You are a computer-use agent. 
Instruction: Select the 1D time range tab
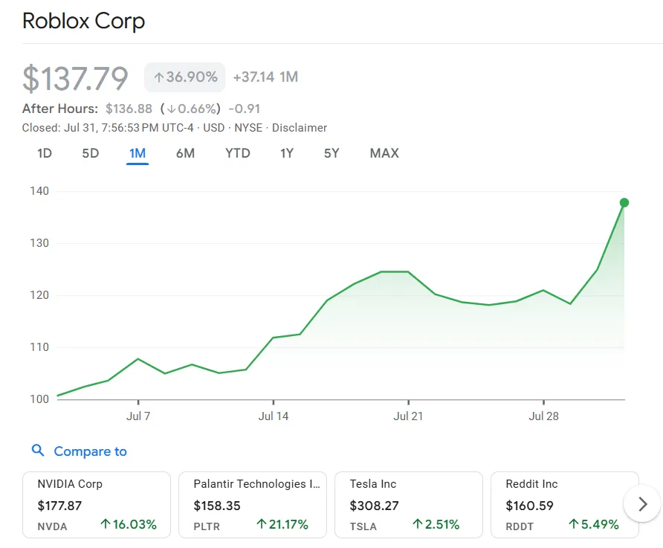(x=44, y=153)
